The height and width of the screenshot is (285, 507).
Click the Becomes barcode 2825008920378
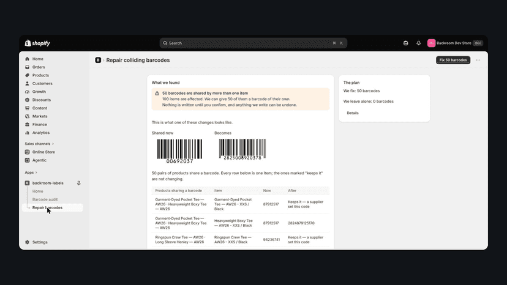pos(242,149)
